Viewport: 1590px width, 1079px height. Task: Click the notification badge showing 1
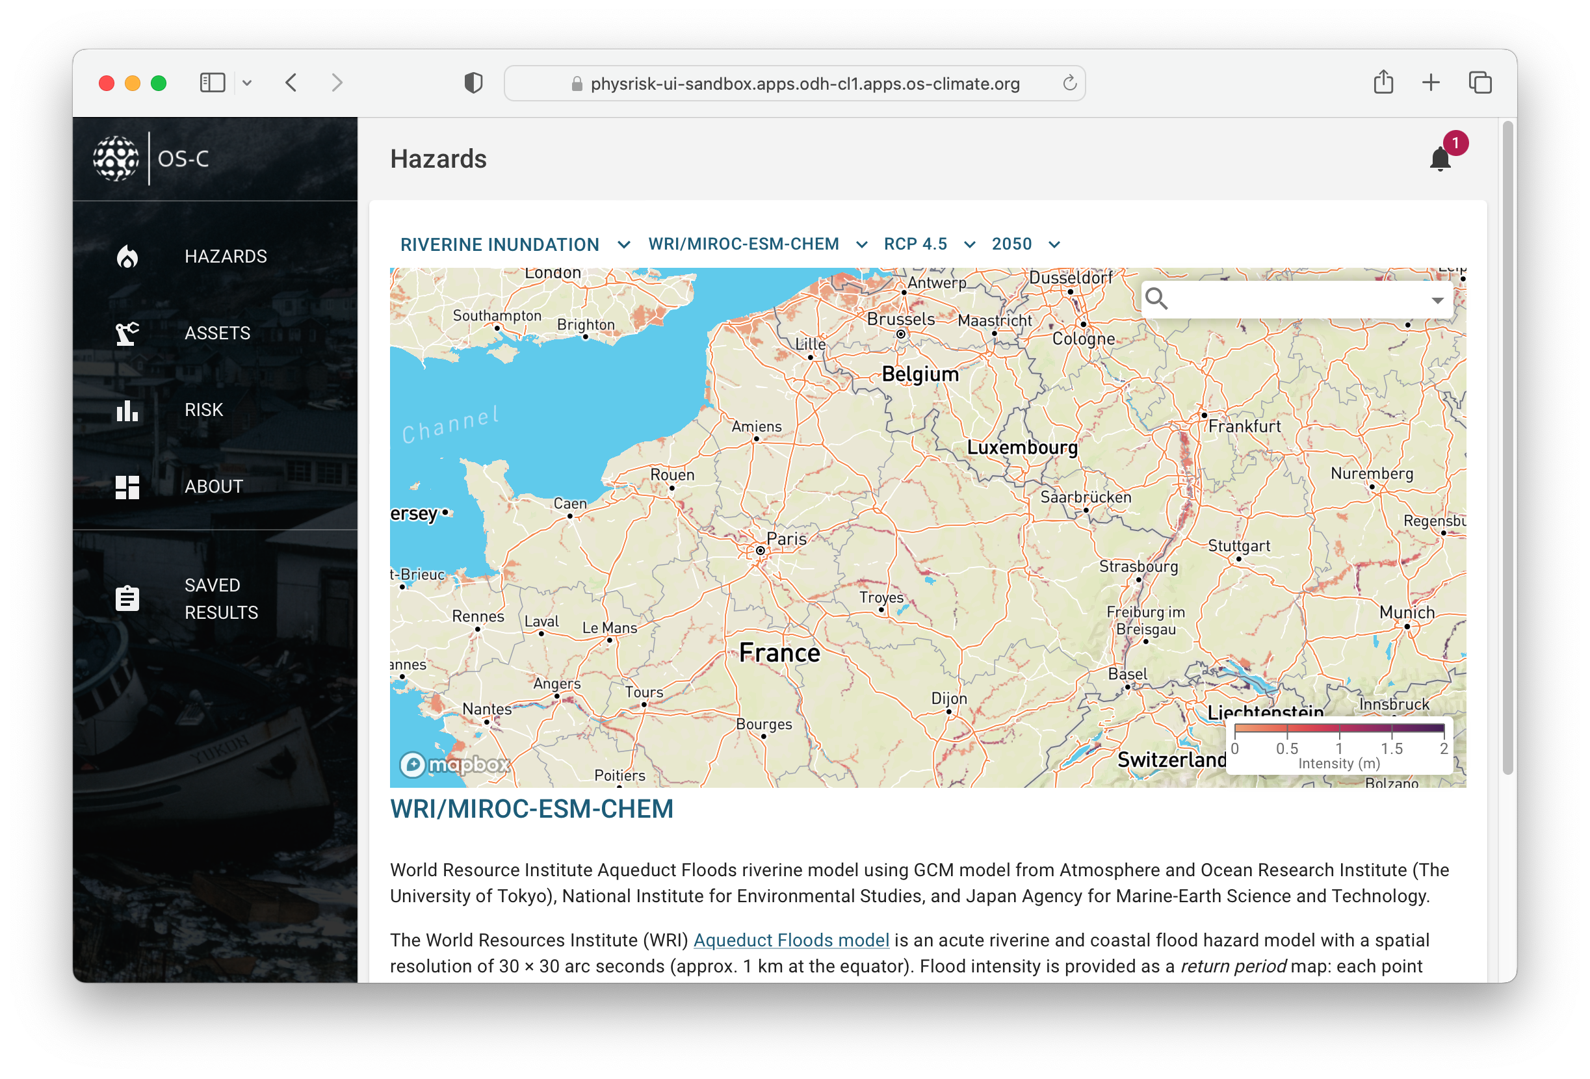coord(1455,143)
